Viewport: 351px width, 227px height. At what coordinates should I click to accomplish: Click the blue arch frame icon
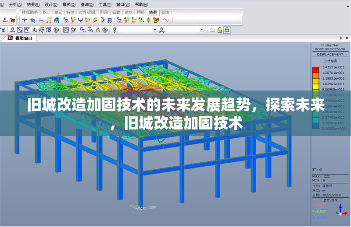tap(57, 20)
